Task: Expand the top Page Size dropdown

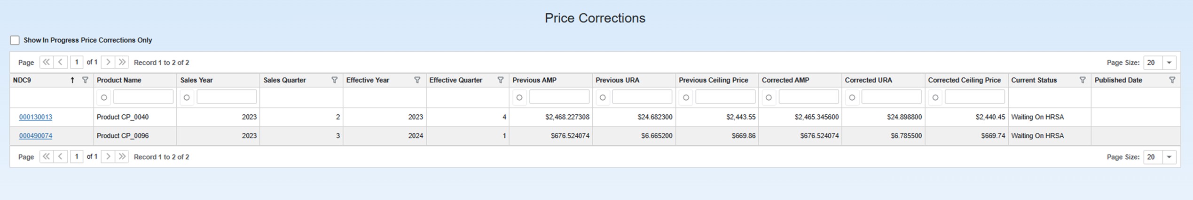Action: tap(1169, 63)
